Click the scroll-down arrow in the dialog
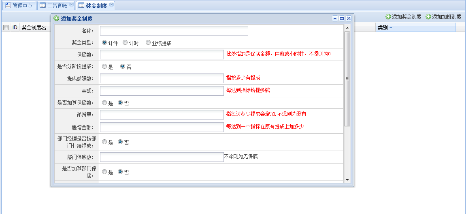Image resolution: width=466 pixels, height=214 pixels. click(x=347, y=179)
